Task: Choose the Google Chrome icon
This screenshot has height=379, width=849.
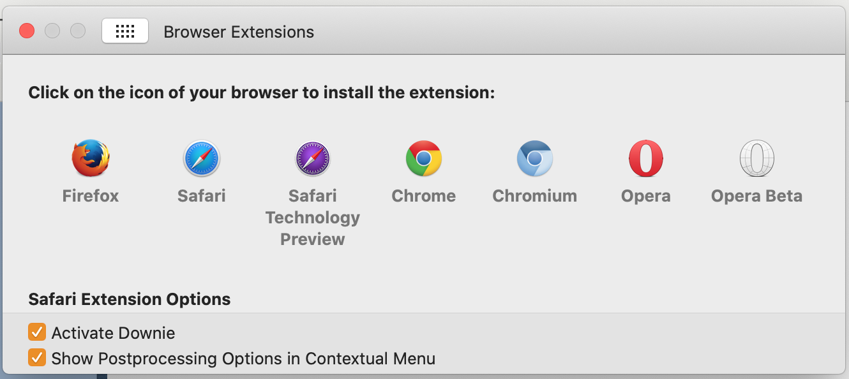Action: [424, 158]
